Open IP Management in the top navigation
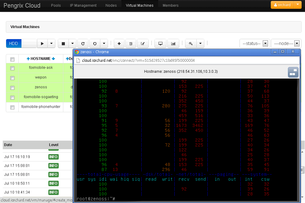Screen dimensions: 305x203 pos(83,6)
